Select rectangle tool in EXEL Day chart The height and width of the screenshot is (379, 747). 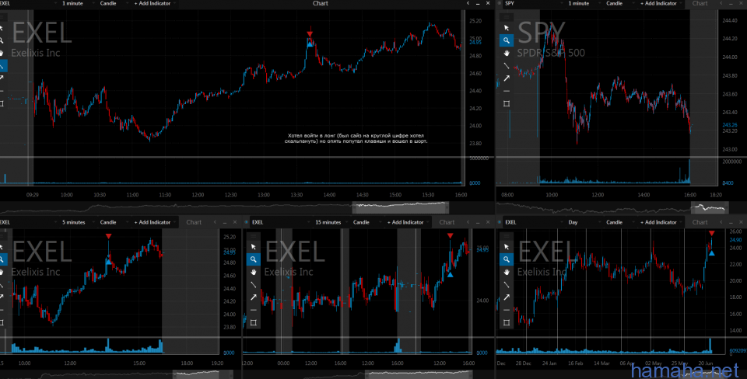[x=507, y=322]
